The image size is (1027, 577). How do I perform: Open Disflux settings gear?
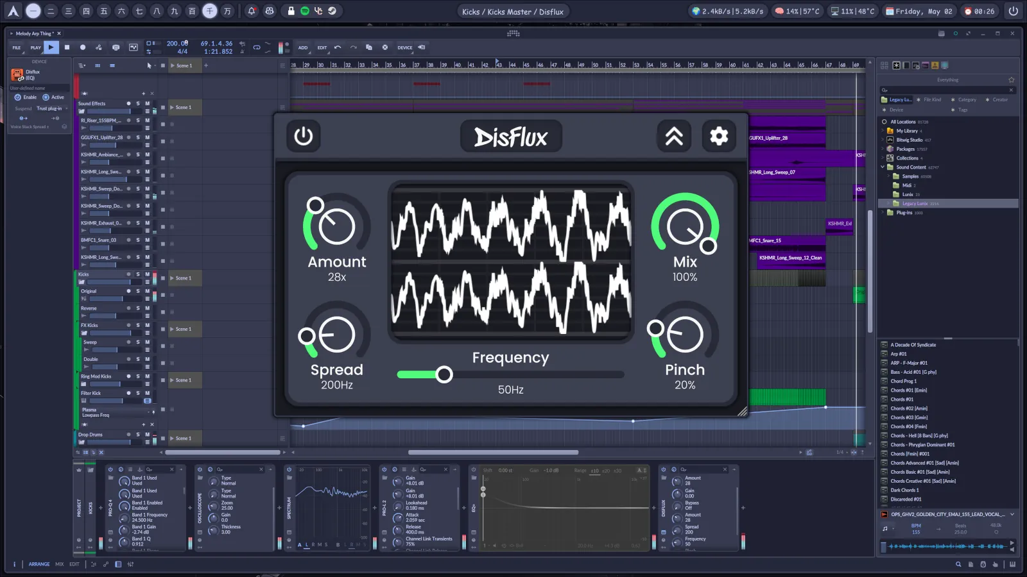click(719, 136)
